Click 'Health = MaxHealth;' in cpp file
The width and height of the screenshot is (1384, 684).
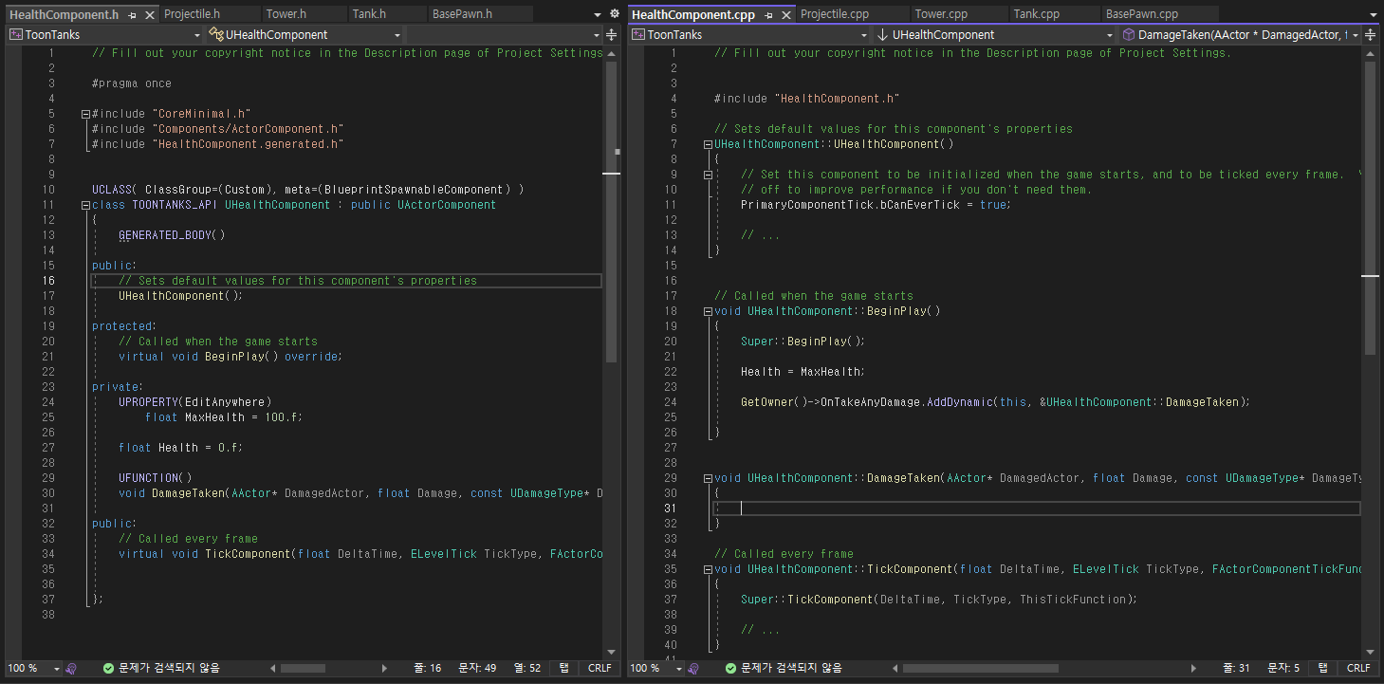803,372
